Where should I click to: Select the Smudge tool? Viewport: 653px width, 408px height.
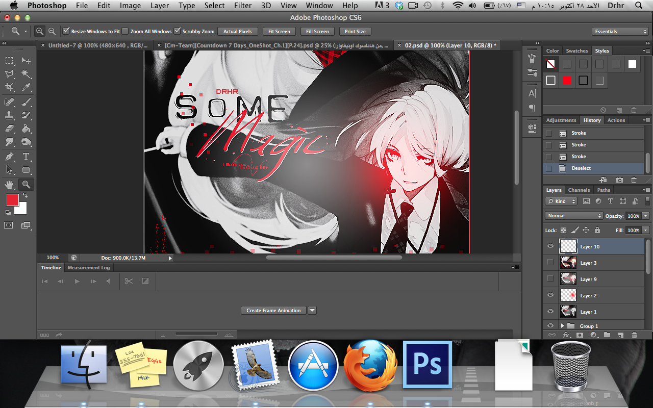click(x=9, y=142)
